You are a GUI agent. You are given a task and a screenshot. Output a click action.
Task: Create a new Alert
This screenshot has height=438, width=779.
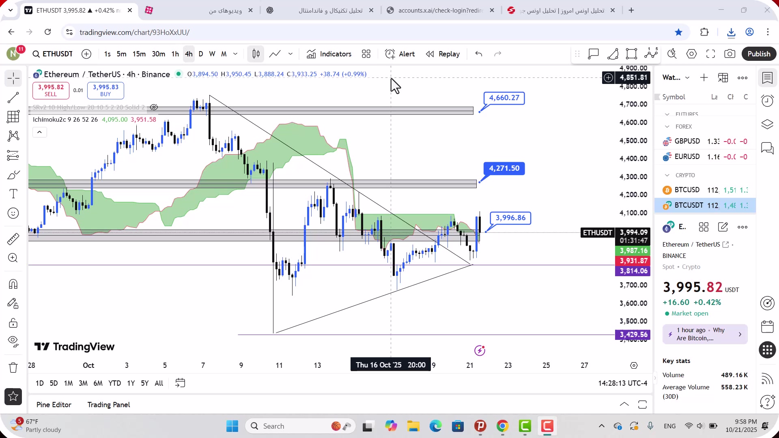pyautogui.click(x=400, y=54)
